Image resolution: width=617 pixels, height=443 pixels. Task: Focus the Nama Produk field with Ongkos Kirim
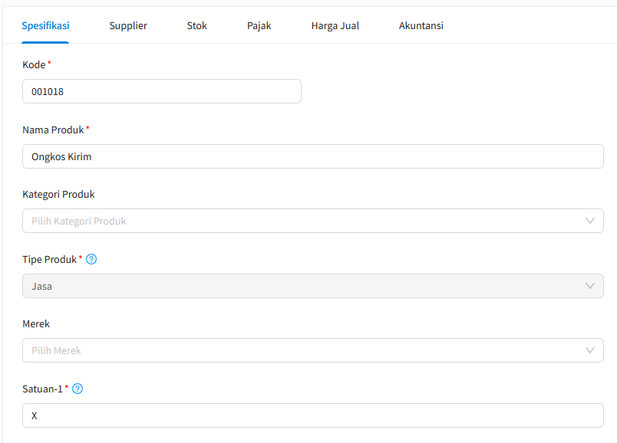[x=312, y=156]
